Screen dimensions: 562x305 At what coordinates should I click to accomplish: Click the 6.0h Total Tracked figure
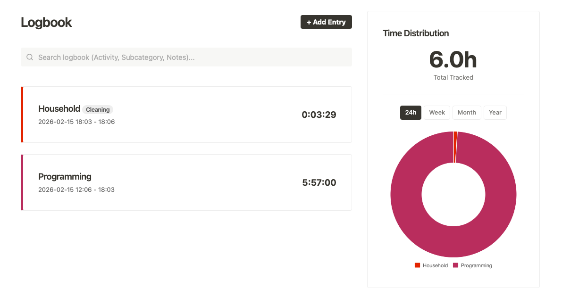(x=453, y=60)
